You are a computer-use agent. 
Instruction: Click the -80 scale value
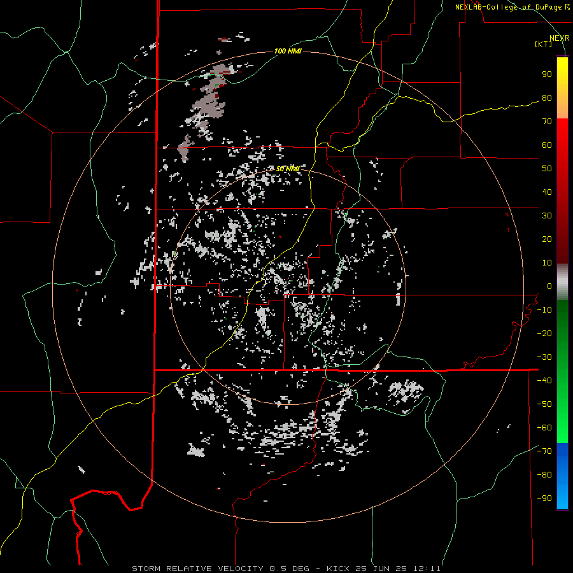[544, 475]
